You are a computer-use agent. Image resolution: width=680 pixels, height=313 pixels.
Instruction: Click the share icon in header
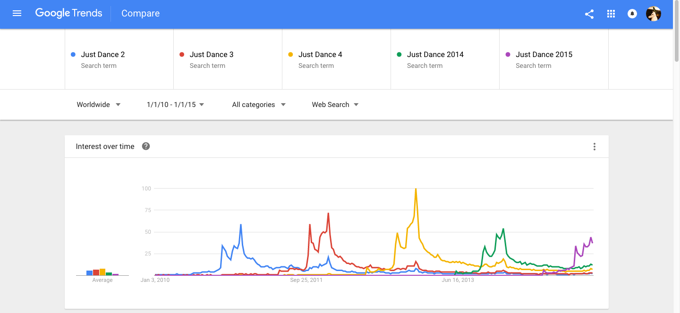point(589,14)
